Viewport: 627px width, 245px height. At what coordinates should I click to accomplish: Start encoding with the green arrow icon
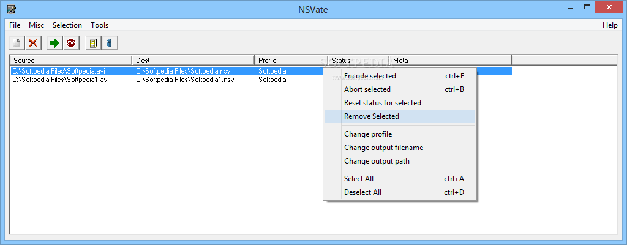[54, 43]
